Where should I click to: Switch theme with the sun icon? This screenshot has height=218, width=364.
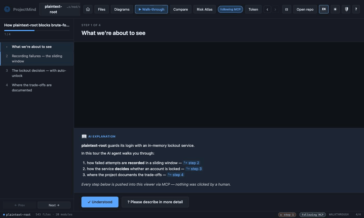click(x=335, y=9)
